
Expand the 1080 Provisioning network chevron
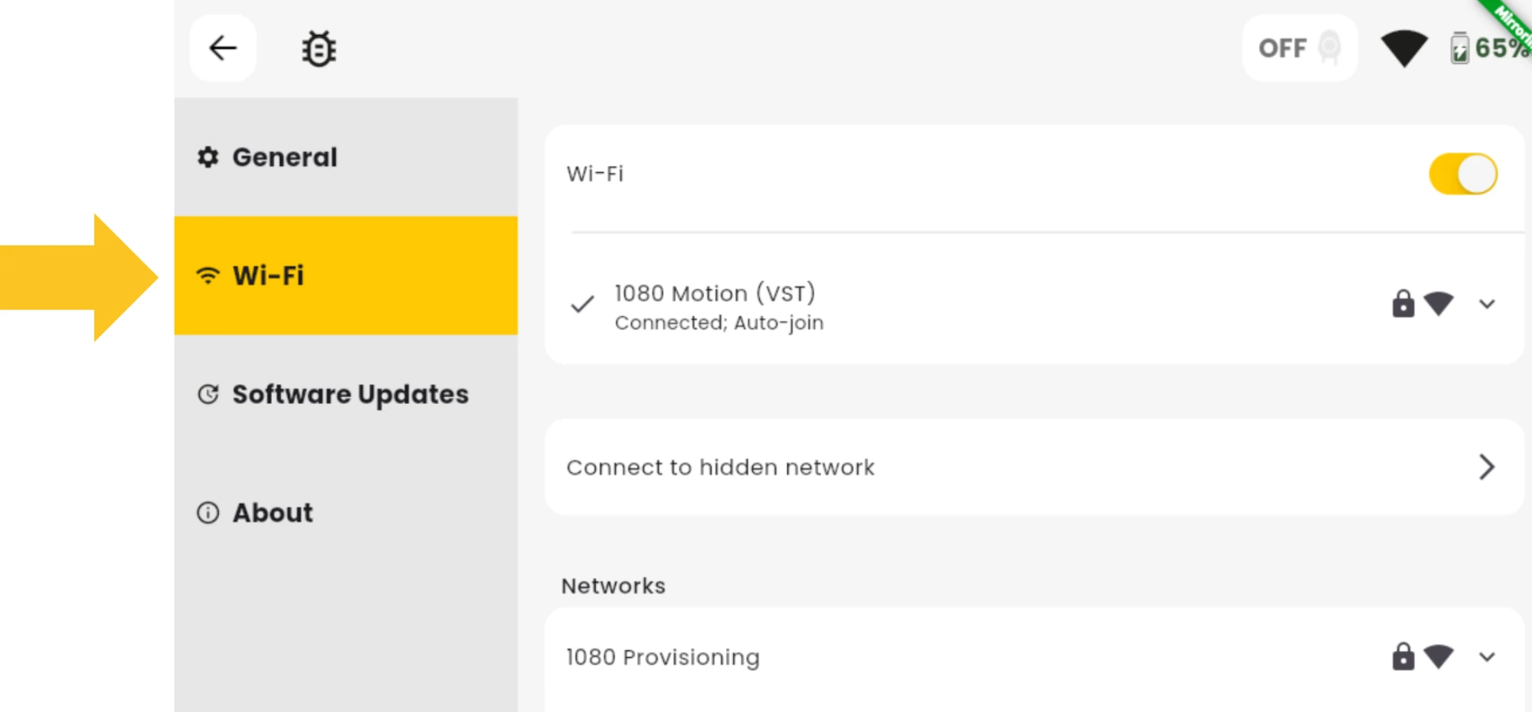[1487, 657]
